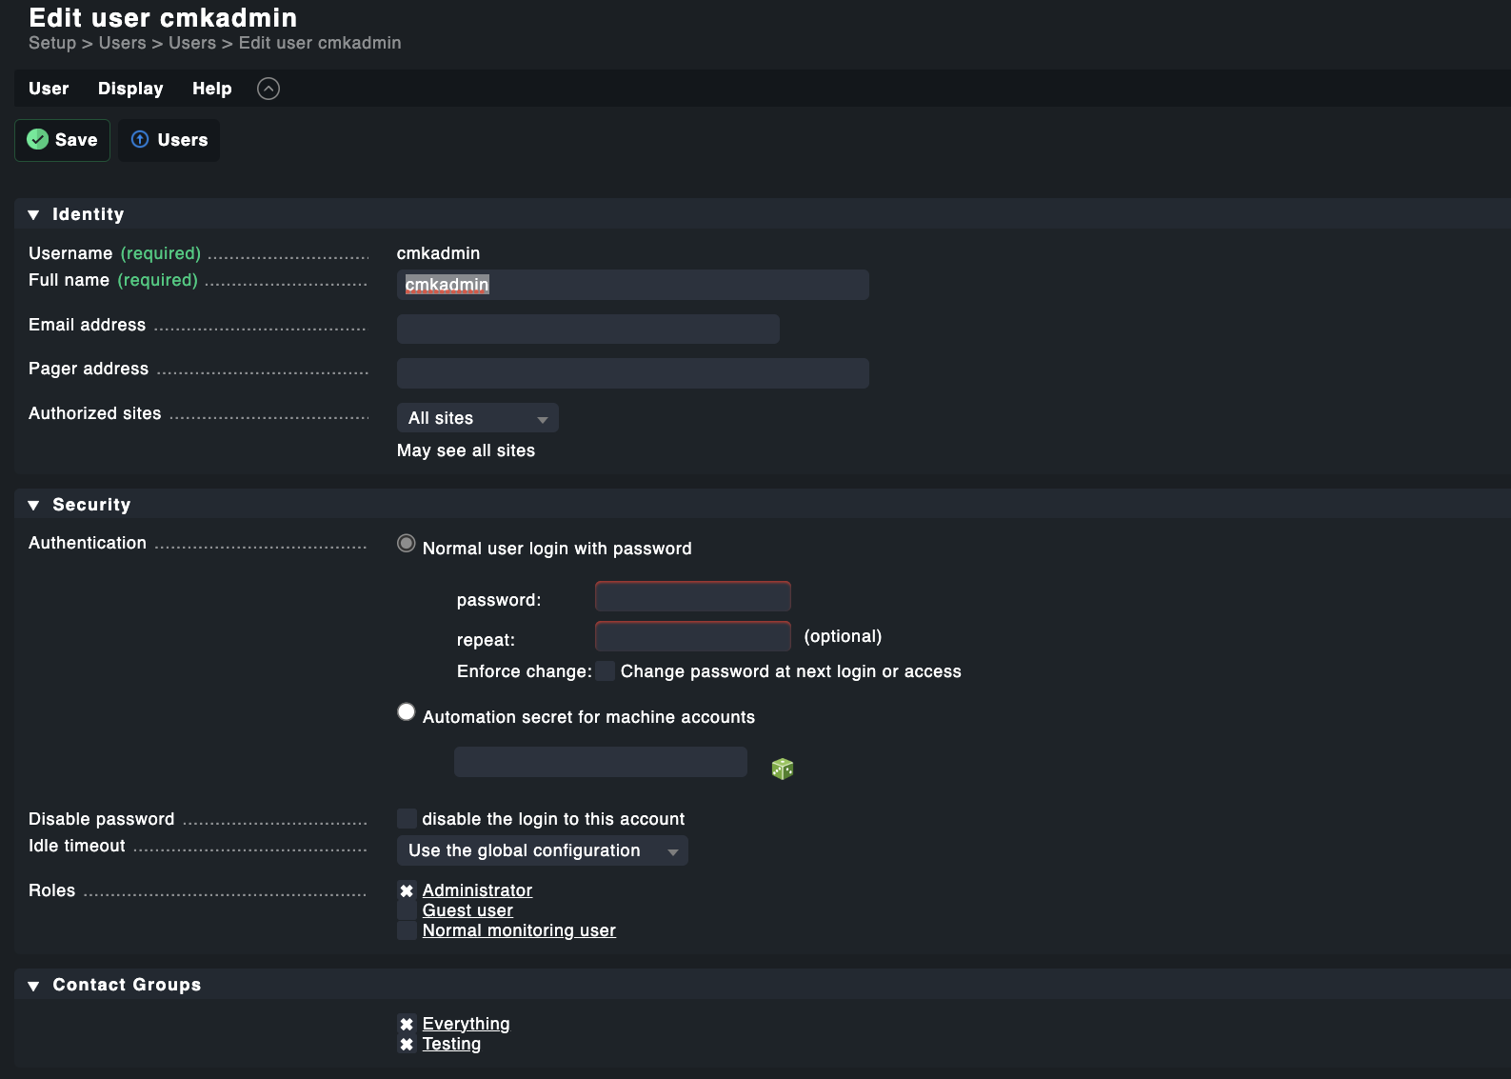
Task: Uncheck the Testing contact group checkbox
Action: 407,1045
